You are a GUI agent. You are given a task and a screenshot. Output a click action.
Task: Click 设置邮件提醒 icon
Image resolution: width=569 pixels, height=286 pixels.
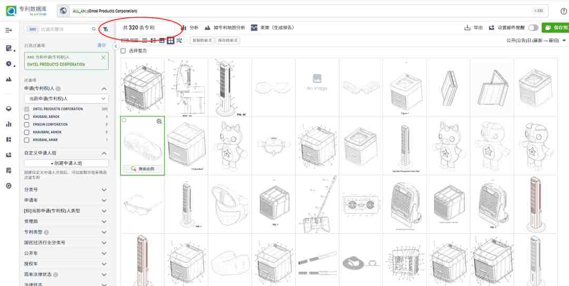492,27
